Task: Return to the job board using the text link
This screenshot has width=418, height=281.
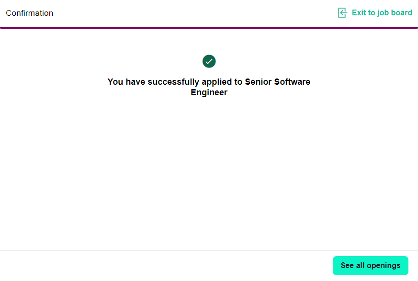Action: (x=382, y=13)
